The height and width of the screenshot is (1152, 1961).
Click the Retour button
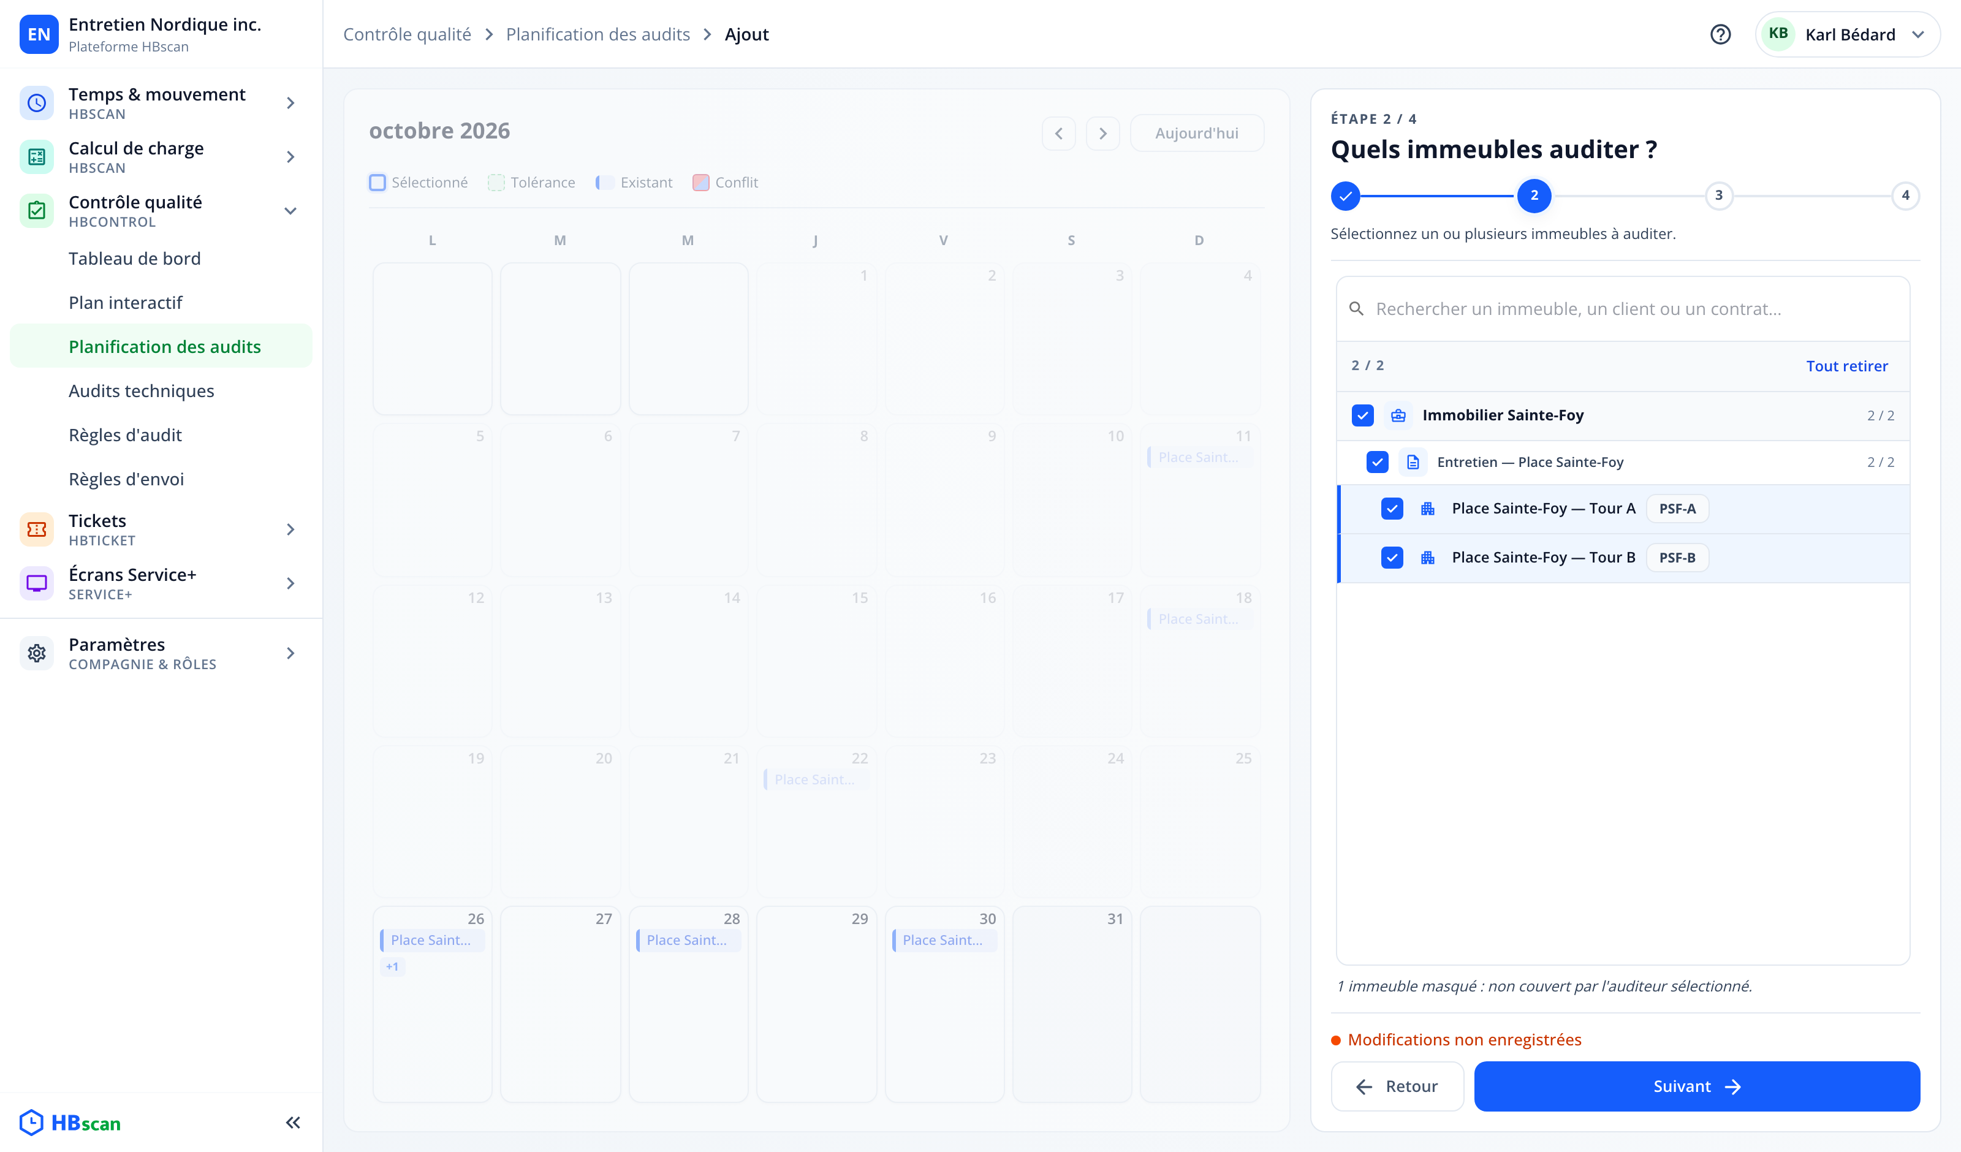click(x=1397, y=1086)
